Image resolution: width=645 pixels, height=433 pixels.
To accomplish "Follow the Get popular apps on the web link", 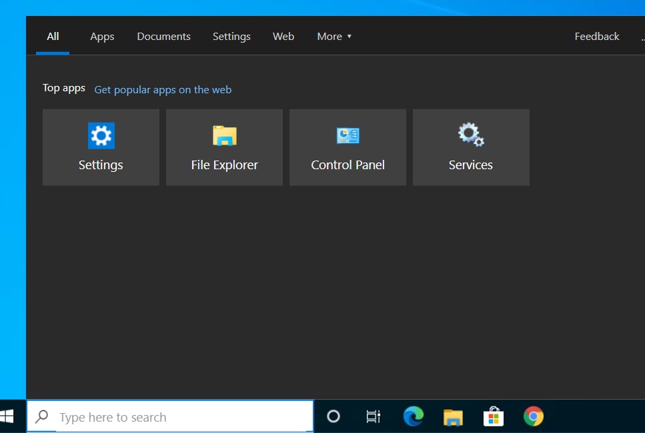I will (163, 89).
